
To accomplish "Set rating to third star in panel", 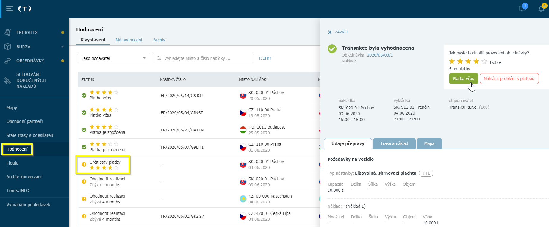I will point(468,61).
